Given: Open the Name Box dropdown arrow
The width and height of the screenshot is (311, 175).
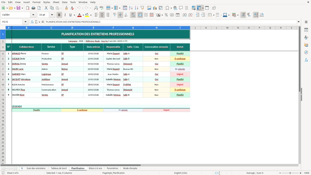Looking at the screenshot, I should (25, 22).
